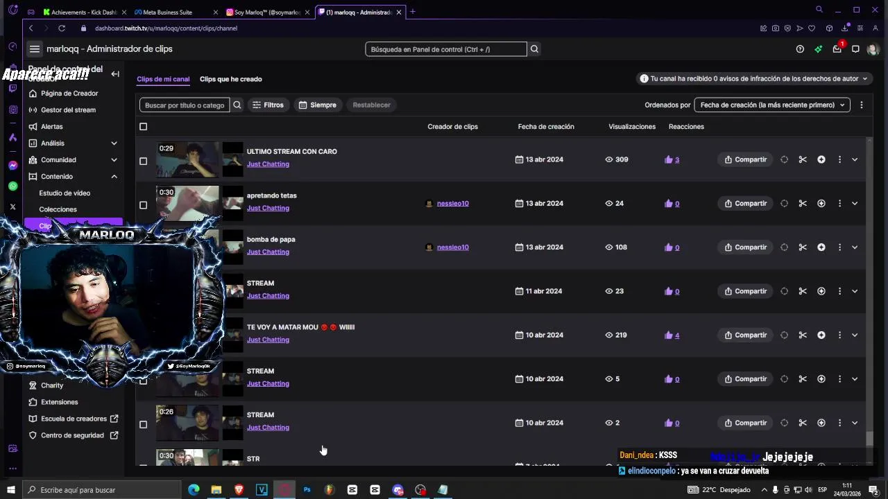
Task: Open the list options three-dot menu near sort
Action: pos(862,105)
